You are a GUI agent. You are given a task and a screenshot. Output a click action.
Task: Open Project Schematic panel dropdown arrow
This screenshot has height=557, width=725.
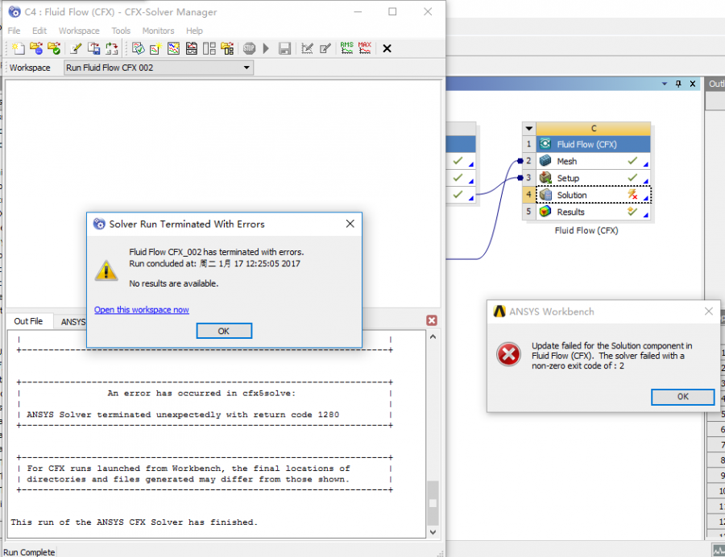[665, 84]
